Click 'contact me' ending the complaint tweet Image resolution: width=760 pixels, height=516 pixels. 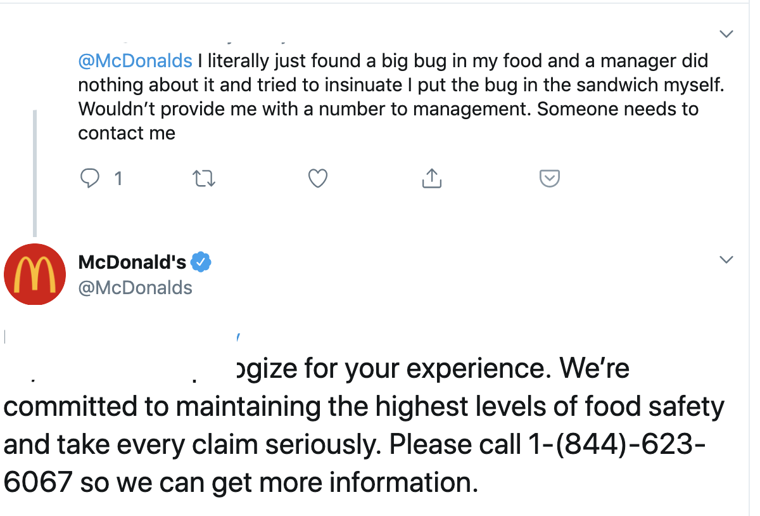click(x=127, y=133)
